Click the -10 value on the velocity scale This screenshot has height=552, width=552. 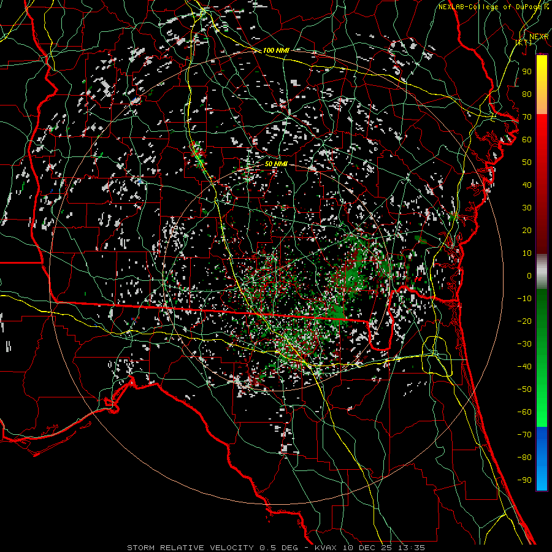pos(524,299)
